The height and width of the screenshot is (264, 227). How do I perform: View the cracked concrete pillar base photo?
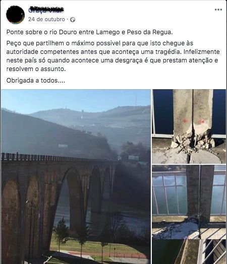pos(189,126)
